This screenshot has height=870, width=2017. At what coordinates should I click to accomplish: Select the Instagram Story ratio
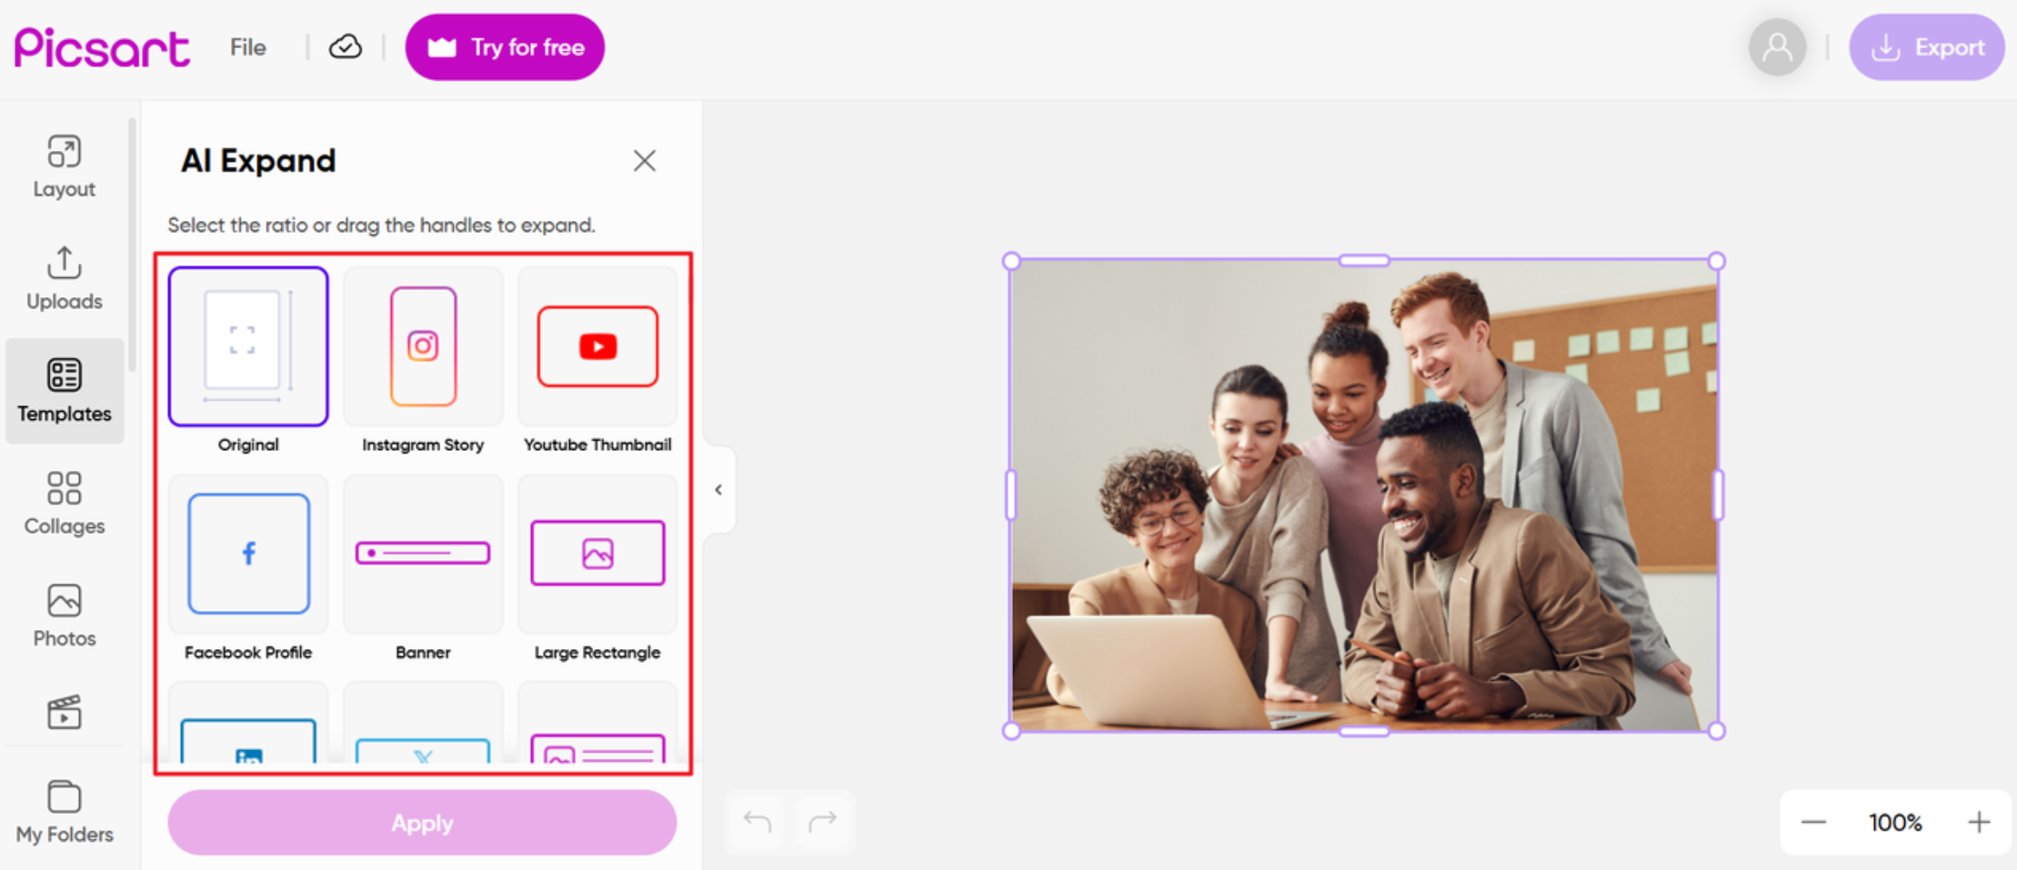coord(422,346)
